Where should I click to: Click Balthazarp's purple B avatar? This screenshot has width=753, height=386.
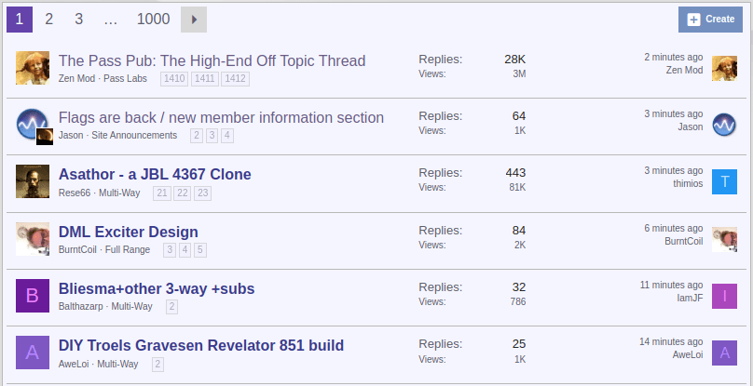point(33,296)
